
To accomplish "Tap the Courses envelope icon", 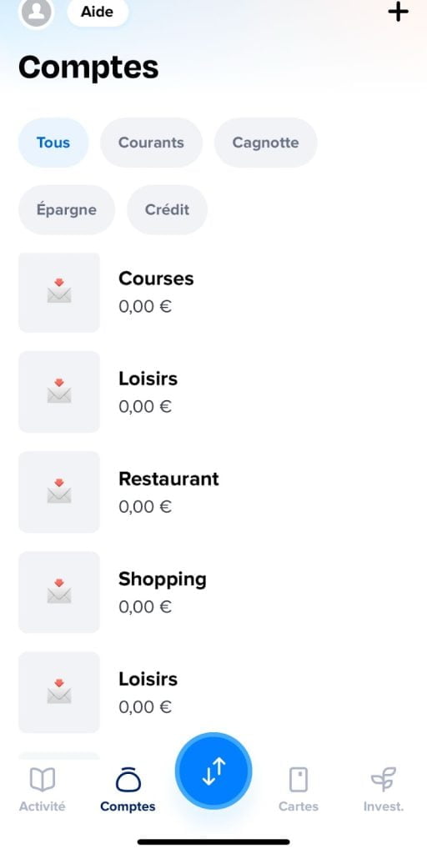I will tap(59, 292).
